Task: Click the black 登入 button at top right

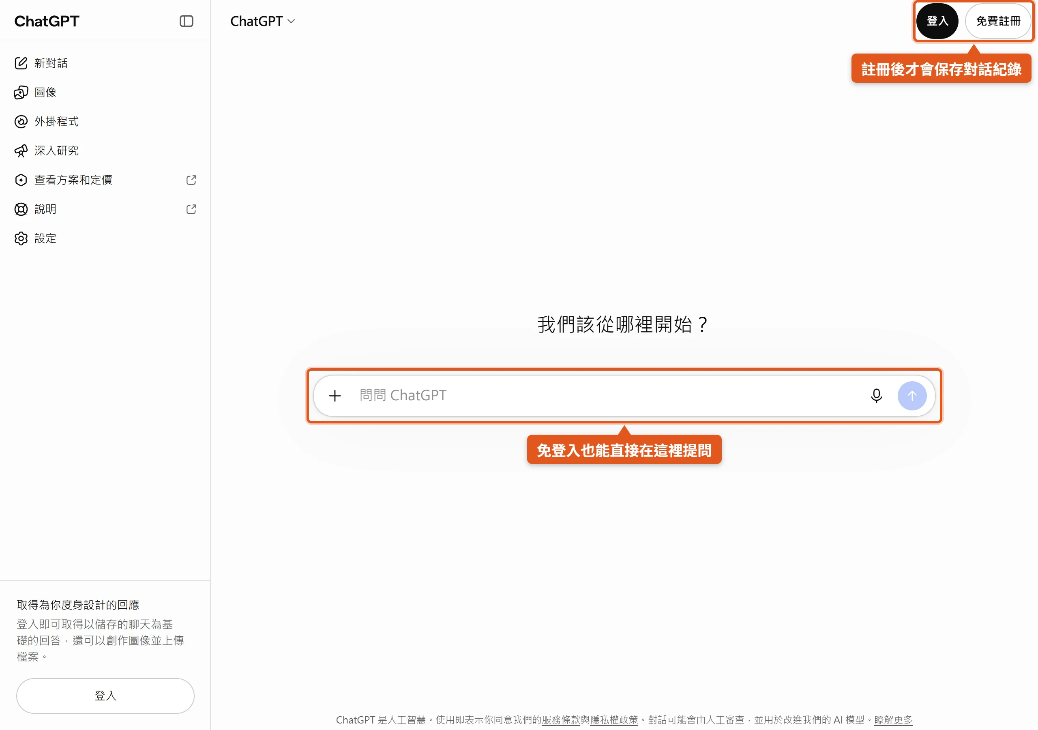Action: coord(937,21)
